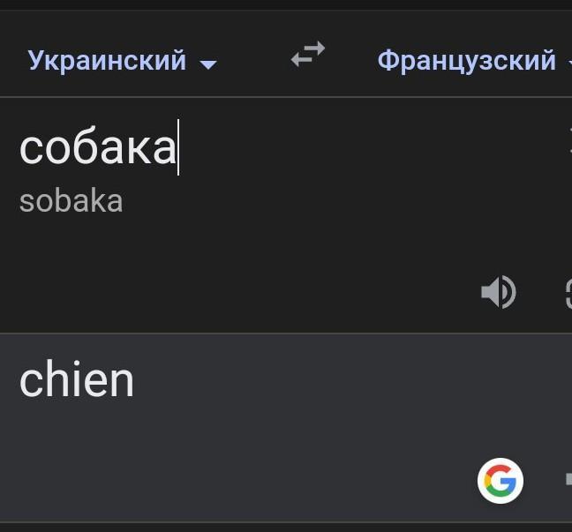This screenshot has width=572, height=532.
Task: Select the chien translation result
Action: pos(77,381)
